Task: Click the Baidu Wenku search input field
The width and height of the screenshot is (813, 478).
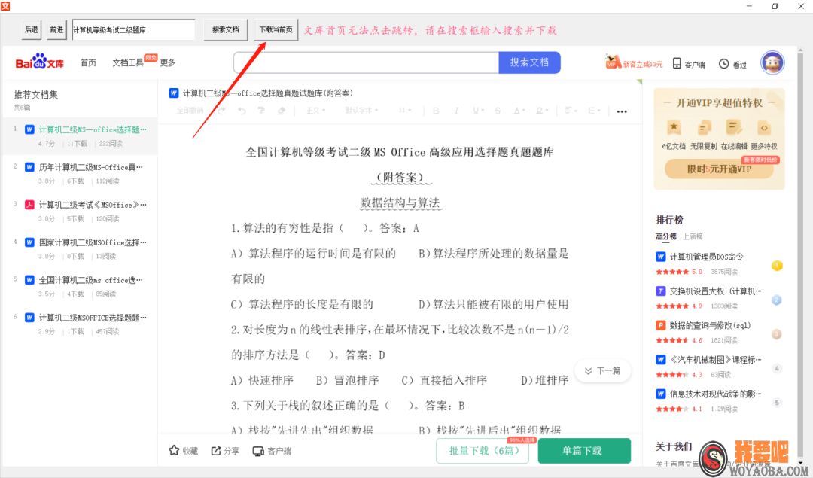Action: [x=366, y=62]
